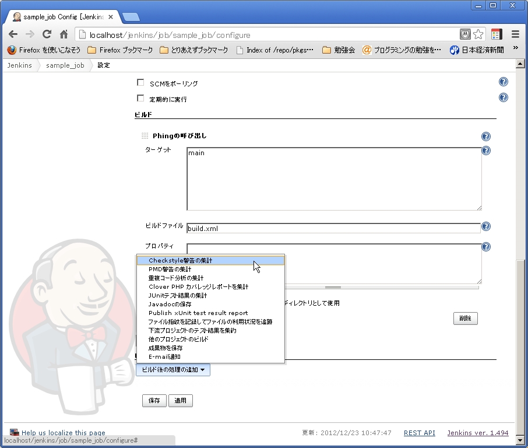The height and width of the screenshot is (448, 528).
Task: Select JUnitテスト結果の集計 menu entry
Action: [211, 296]
